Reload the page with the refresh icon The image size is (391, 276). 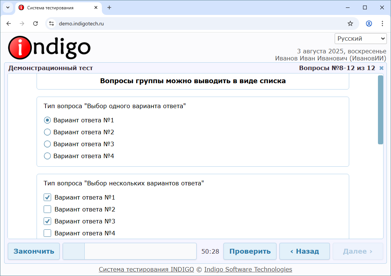point(35,23)
